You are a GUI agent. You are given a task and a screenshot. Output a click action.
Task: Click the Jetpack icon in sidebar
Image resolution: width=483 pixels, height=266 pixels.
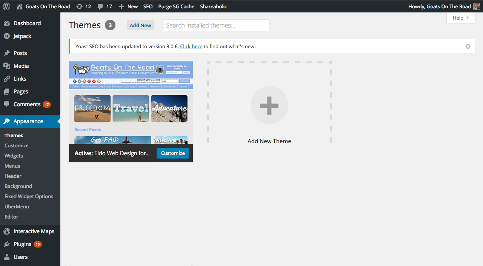click(x=7, y=36)
